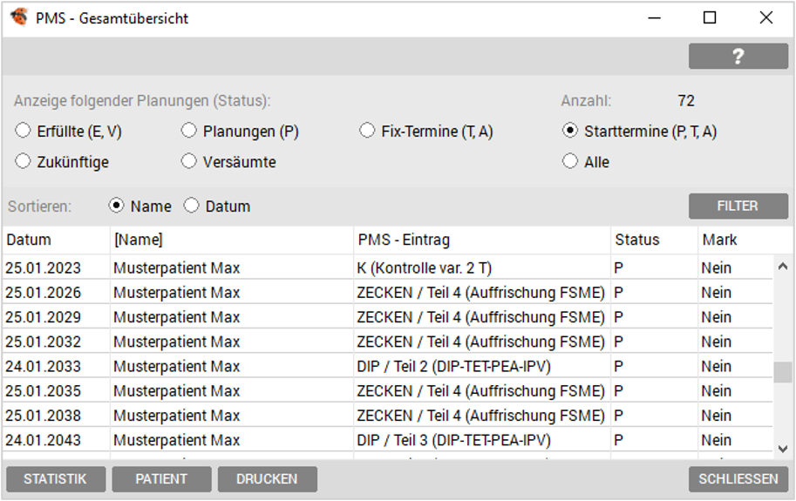The image size is (796, 501).
Task: Open help with the question mark button
Action: pyautogui.click(x=738, y=56)
